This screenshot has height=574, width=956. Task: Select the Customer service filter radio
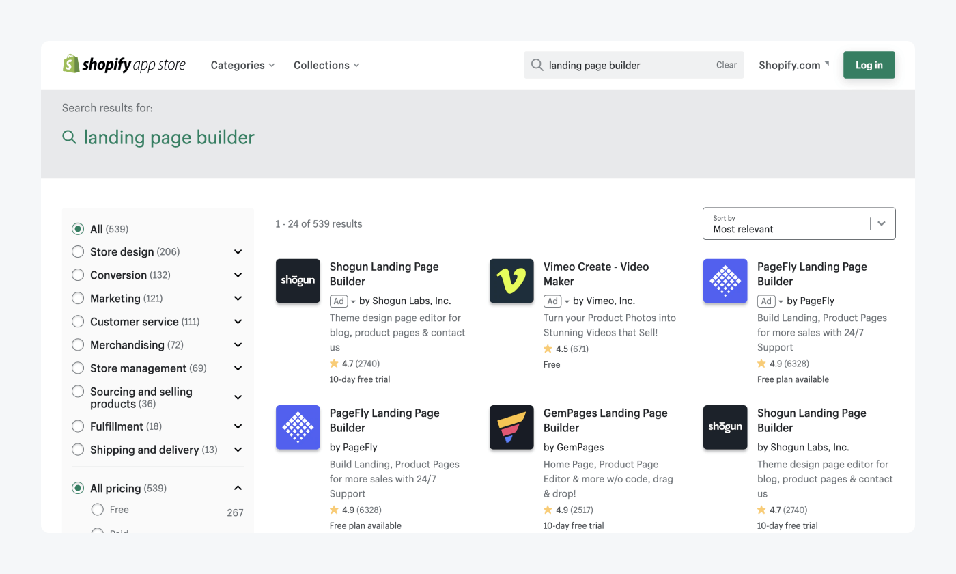coord(78,322)
